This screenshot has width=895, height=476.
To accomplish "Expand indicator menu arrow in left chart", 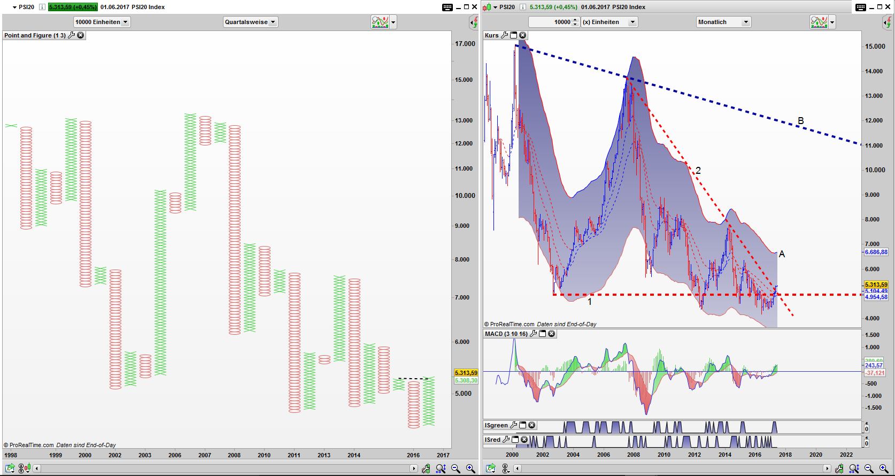I will 394,22.
